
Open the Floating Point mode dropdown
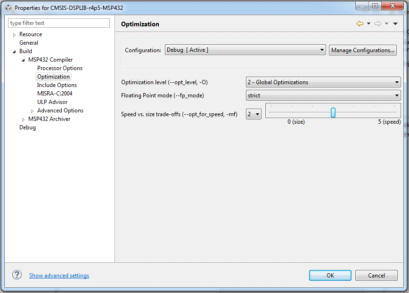click(397, 95)
